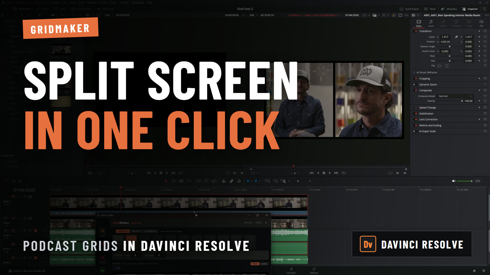
Task: Disable the Transform section toggle
Action: click(415, 31)
